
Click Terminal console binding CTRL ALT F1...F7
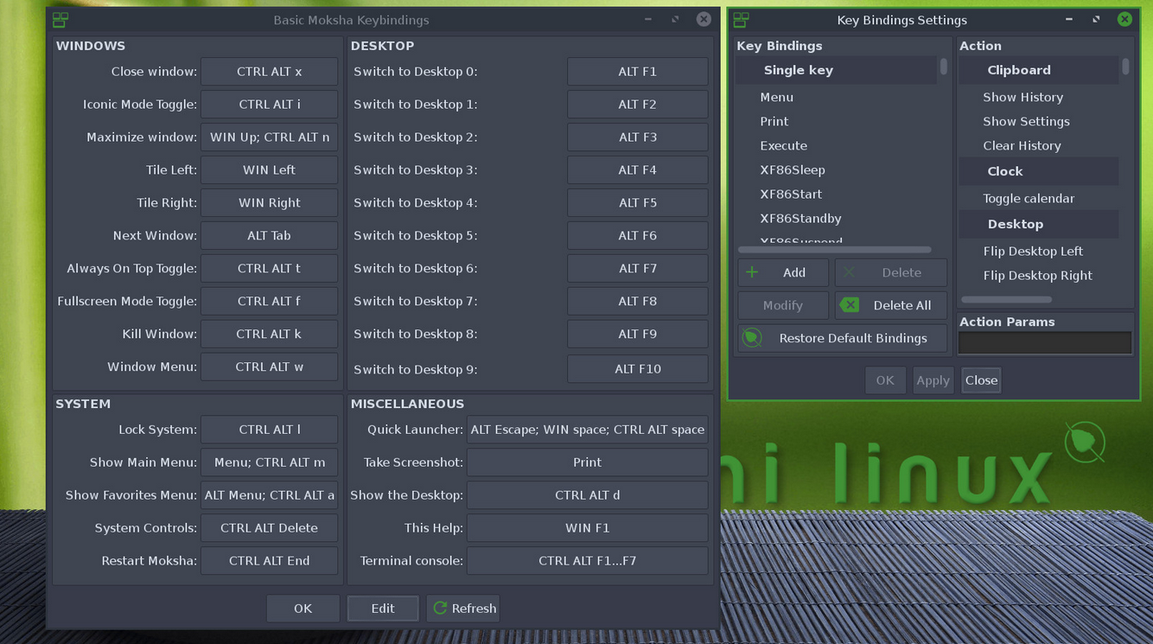click(588, 561)
